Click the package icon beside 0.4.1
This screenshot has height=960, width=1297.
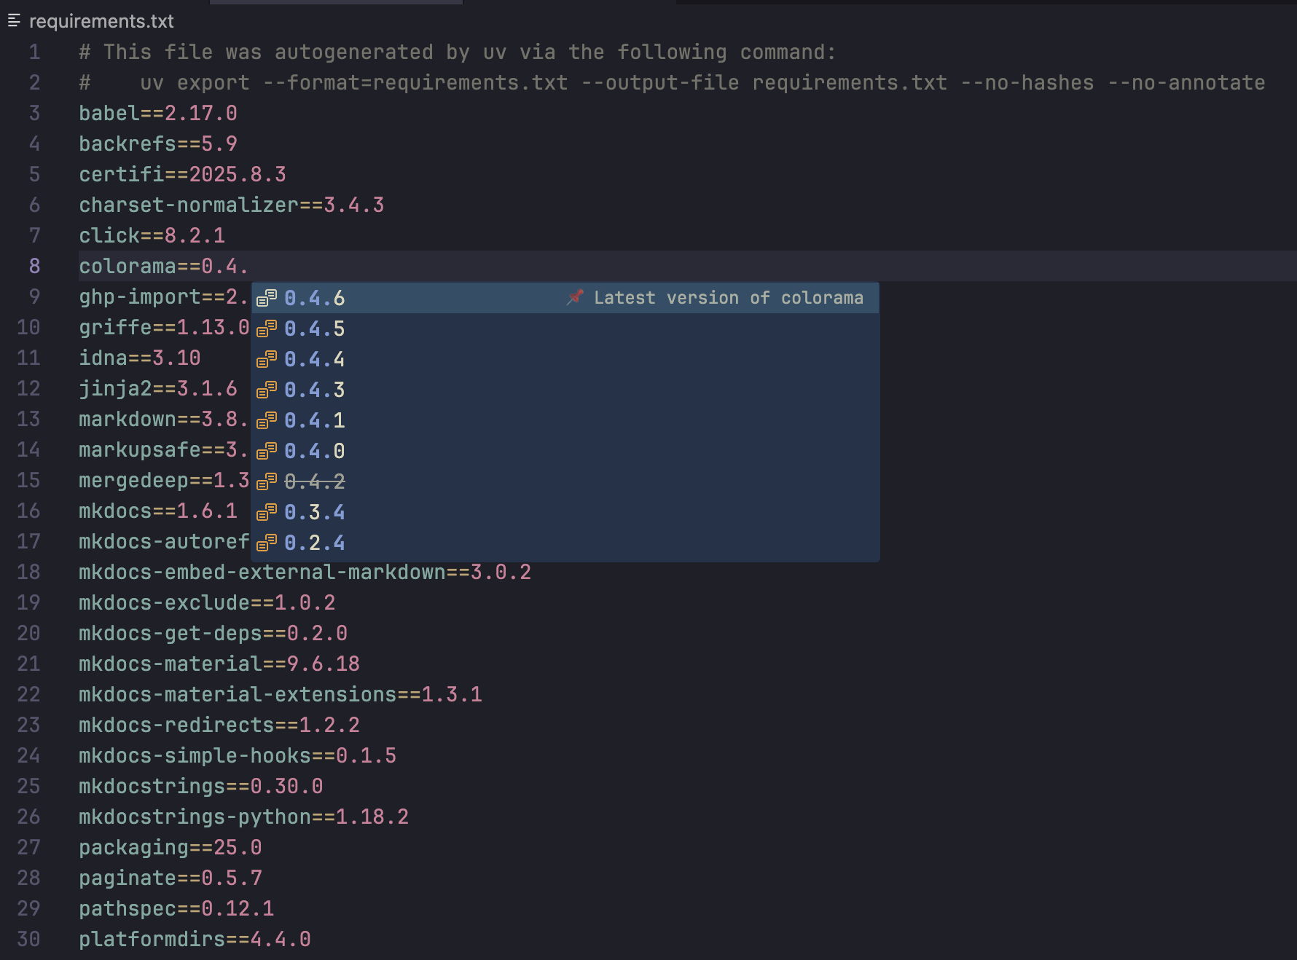[267, 420]
